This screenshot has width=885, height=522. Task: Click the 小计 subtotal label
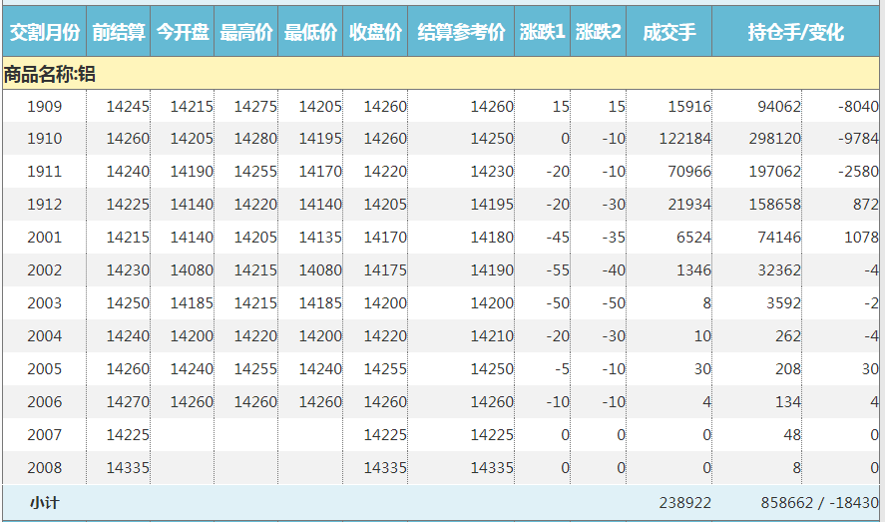[44, 503]
